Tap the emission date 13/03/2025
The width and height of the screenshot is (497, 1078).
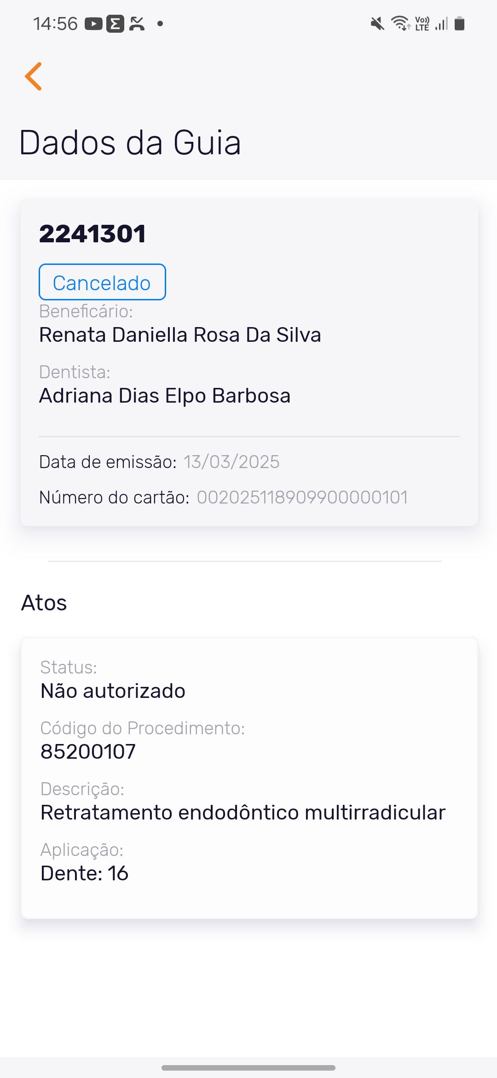(x=231, y=462)
